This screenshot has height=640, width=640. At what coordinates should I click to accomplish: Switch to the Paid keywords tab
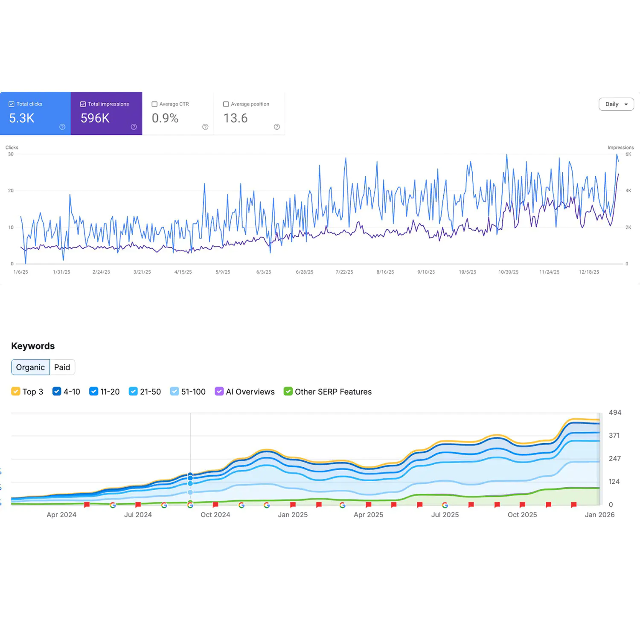(62, 367)
